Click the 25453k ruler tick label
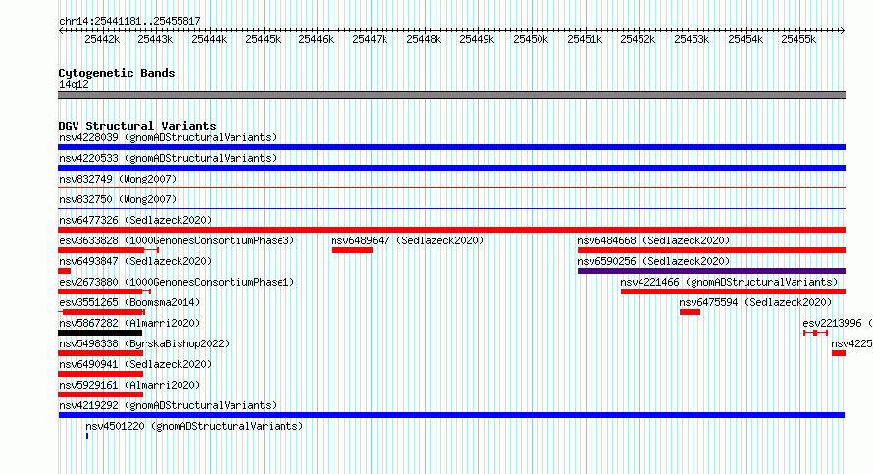873x474 pixels. click(692, 39)
